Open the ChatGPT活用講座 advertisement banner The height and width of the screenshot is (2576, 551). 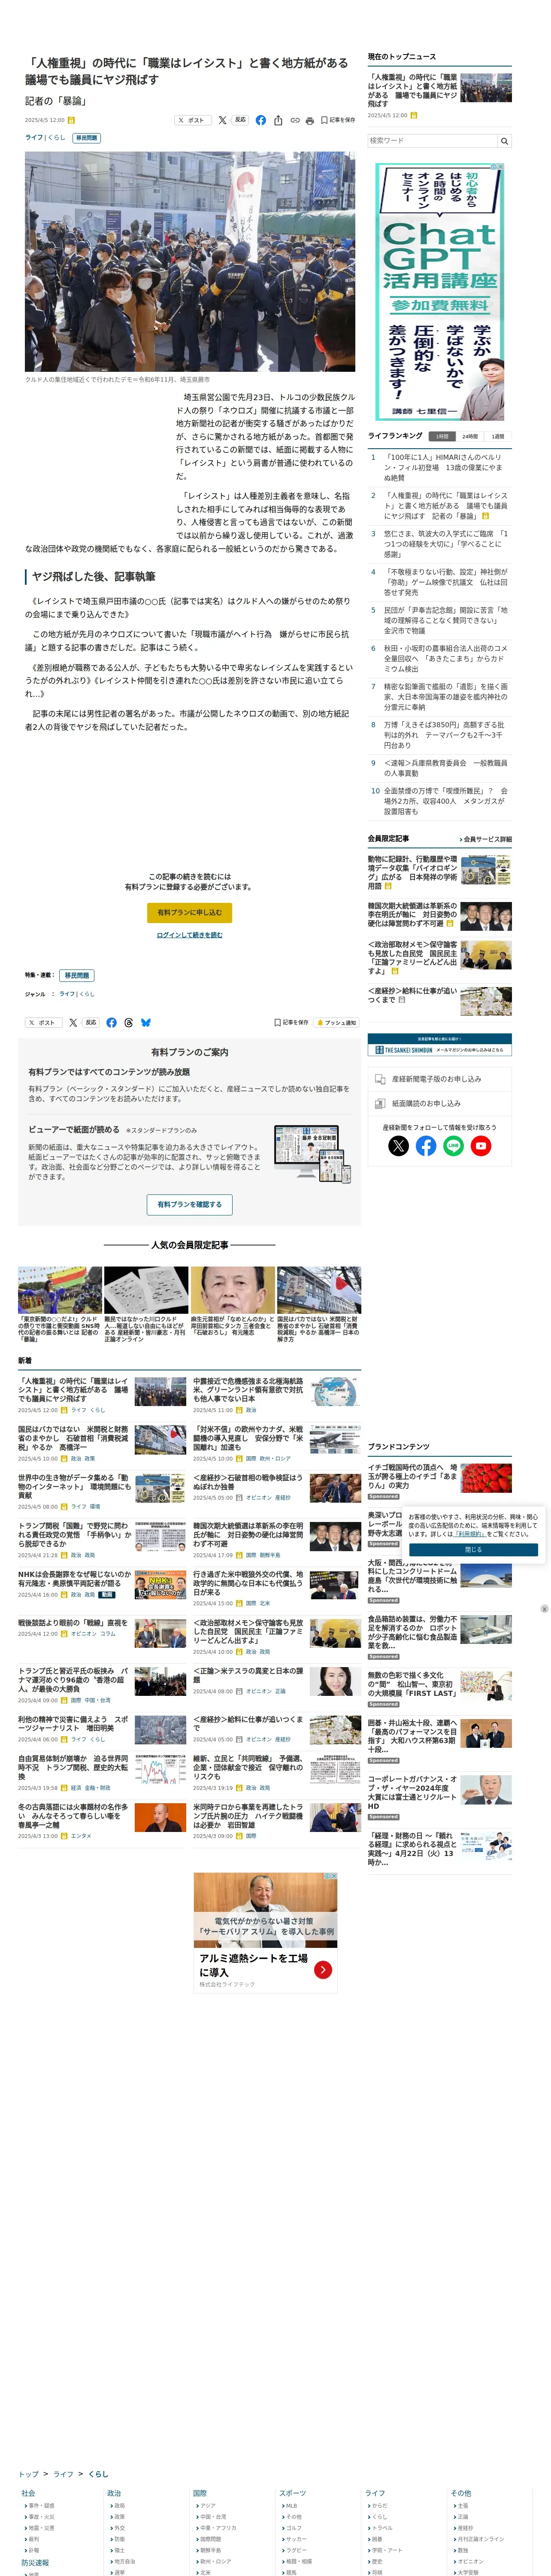pos(439,292)
